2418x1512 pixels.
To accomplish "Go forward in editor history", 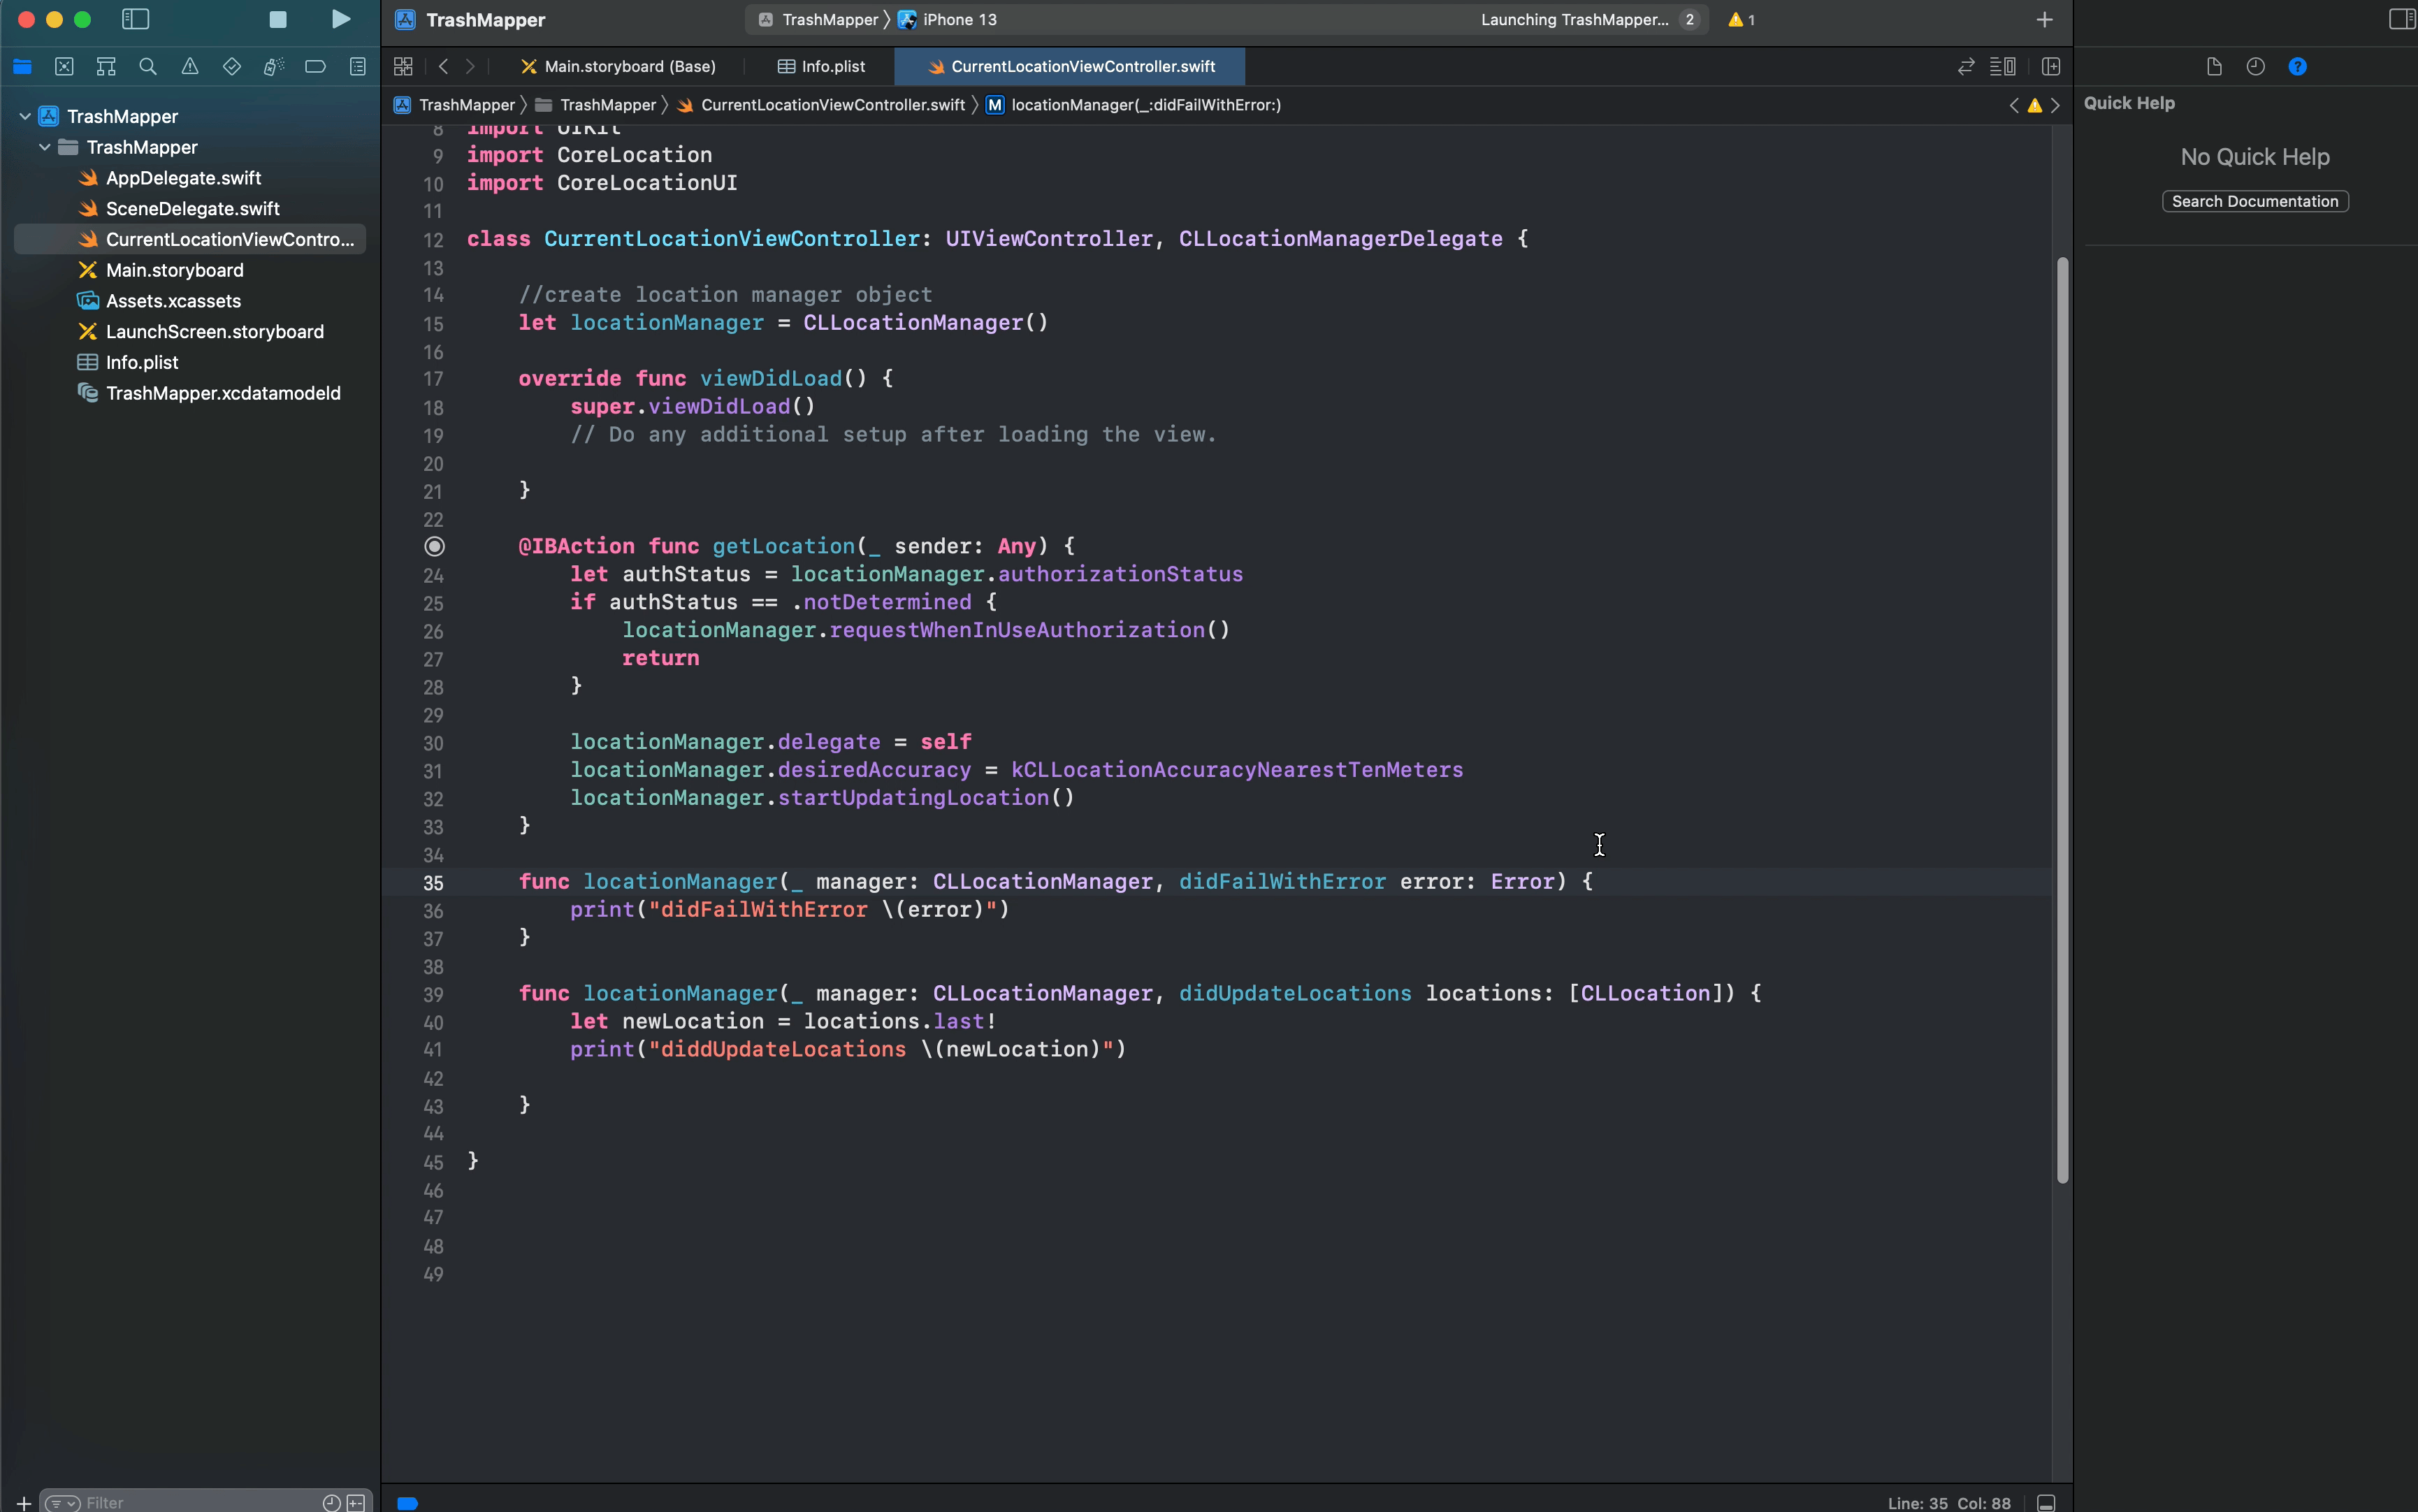I will (470, 66).
